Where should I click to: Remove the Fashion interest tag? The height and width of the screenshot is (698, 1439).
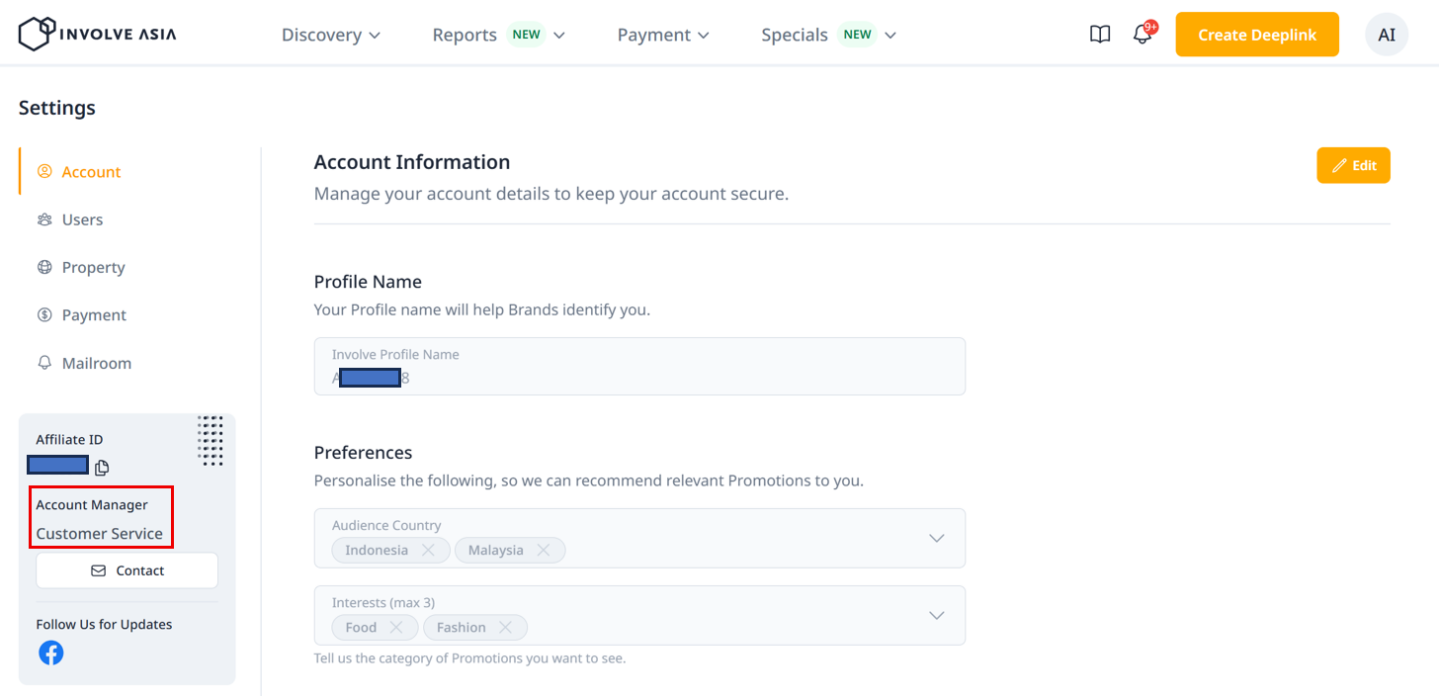[505, 627]
